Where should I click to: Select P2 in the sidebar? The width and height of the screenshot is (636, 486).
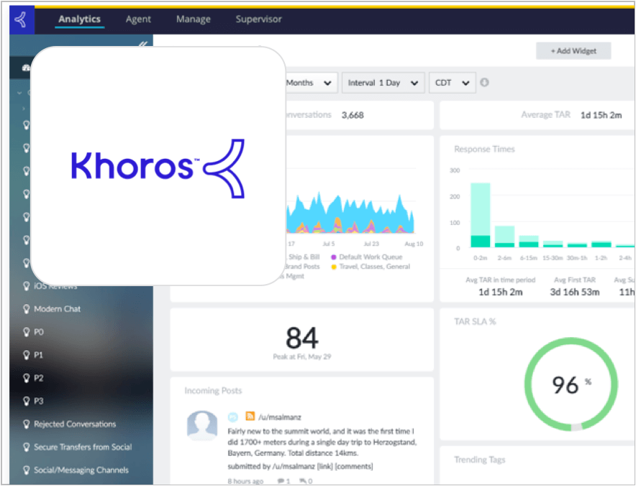click(x=39, y=379)
